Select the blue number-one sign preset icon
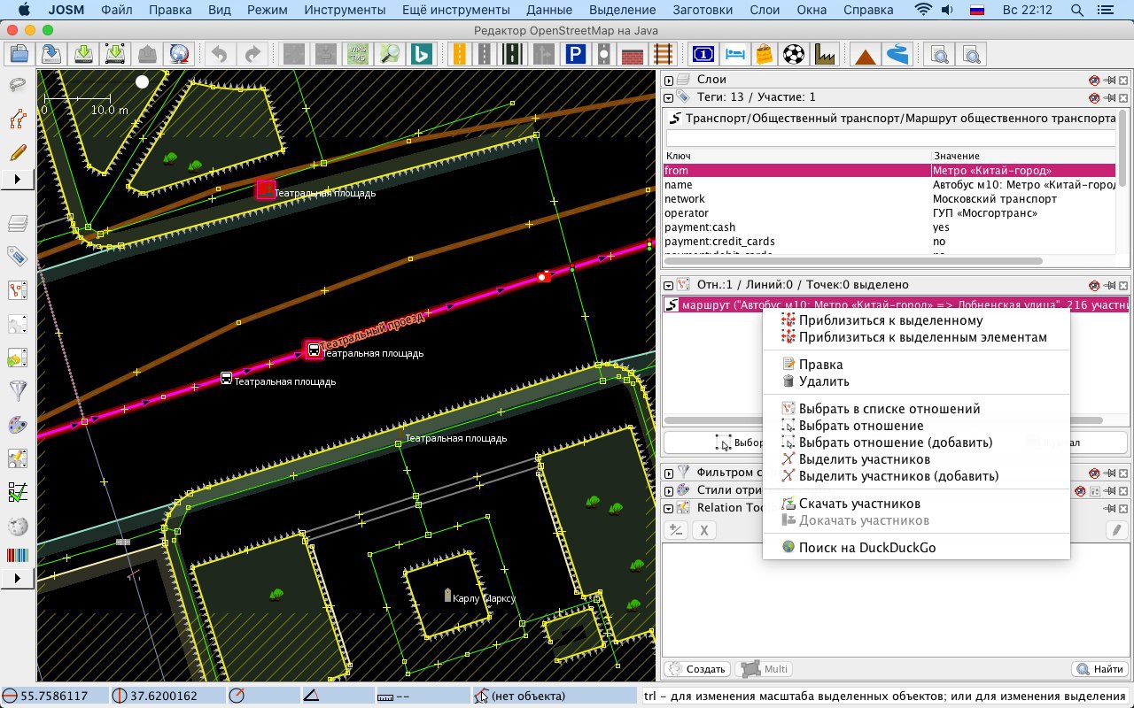Image resolution: width=1134 pixels, height=708 pixels. coord(703,54)
